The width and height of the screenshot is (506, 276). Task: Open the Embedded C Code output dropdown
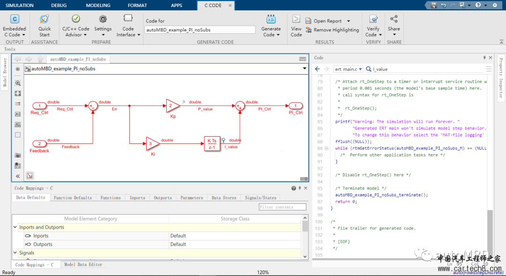point(15,26)
